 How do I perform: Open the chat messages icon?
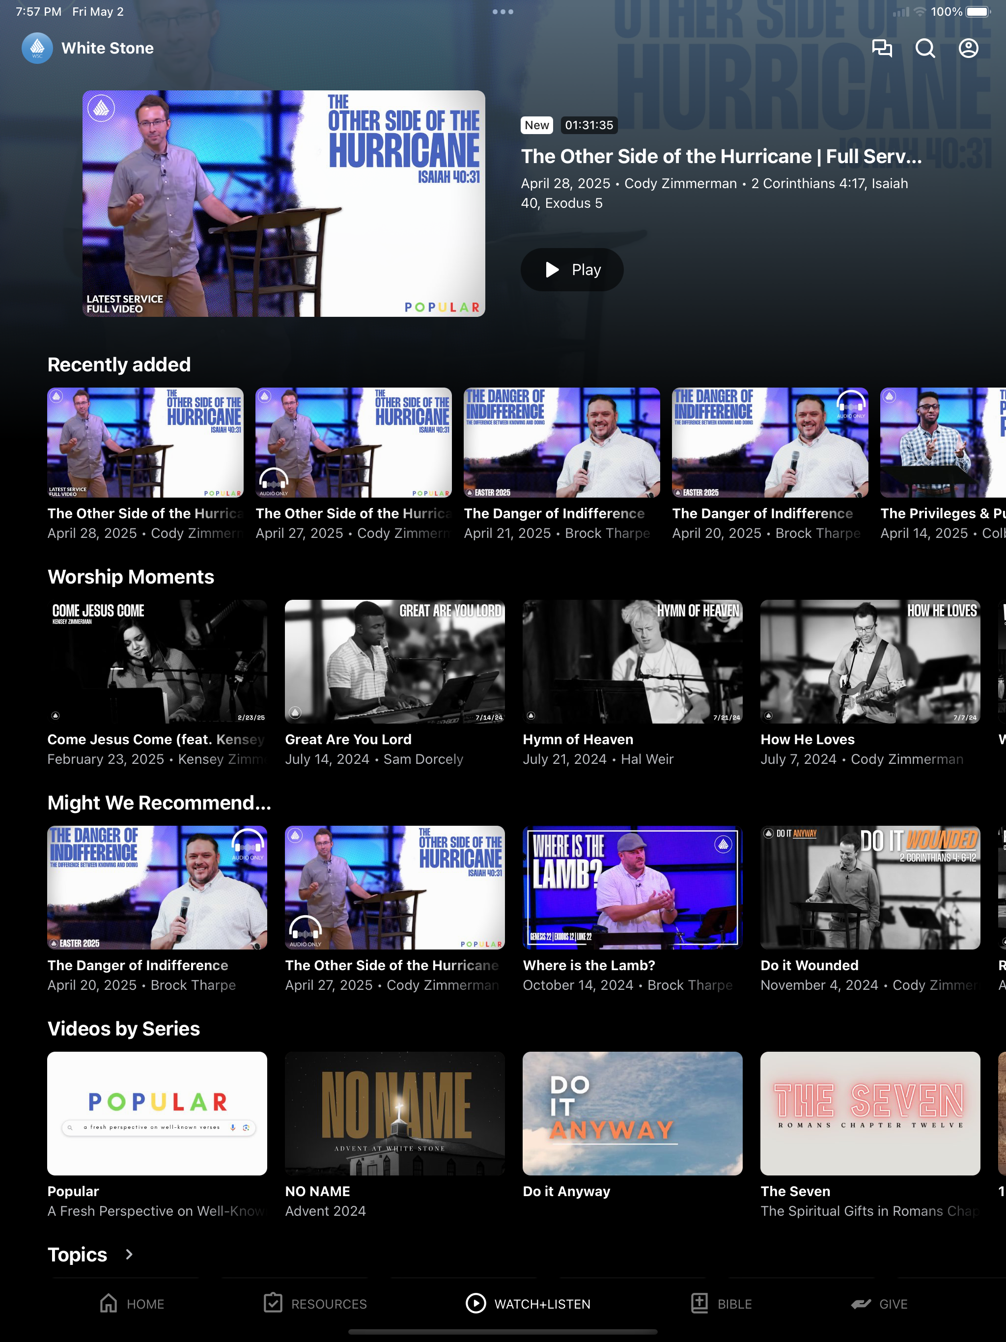(882, 48)
